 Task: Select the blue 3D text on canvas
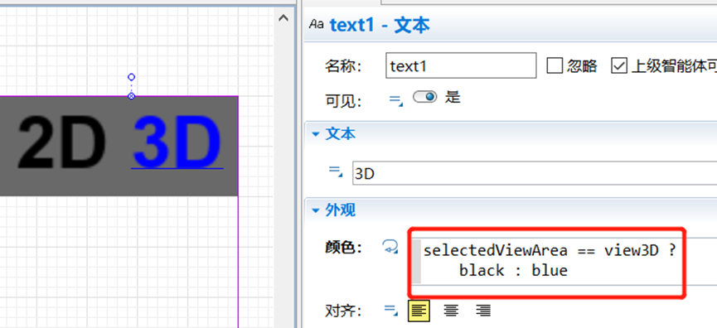coord(177,142)
